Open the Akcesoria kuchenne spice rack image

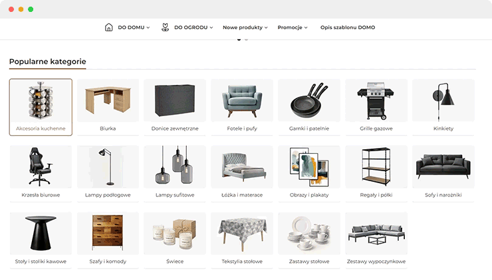[41, 101]
